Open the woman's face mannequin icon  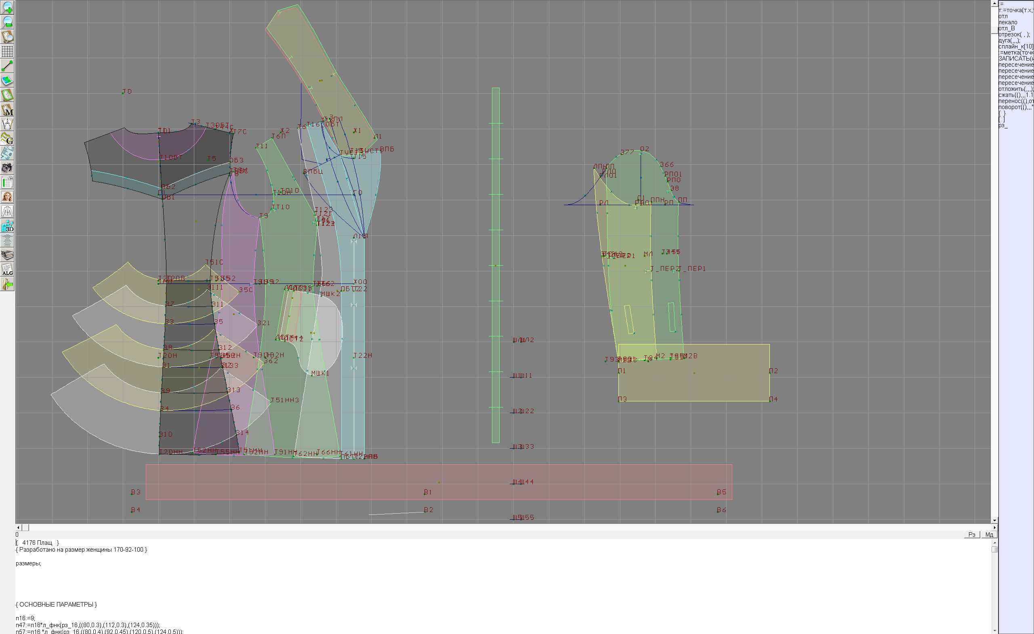7,197
